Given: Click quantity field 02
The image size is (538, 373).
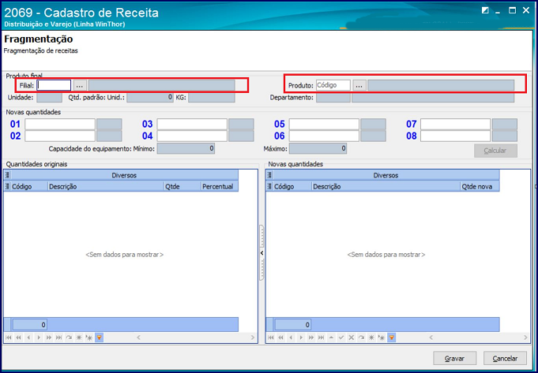Looking at the screenshot, I should coord(60,136).
